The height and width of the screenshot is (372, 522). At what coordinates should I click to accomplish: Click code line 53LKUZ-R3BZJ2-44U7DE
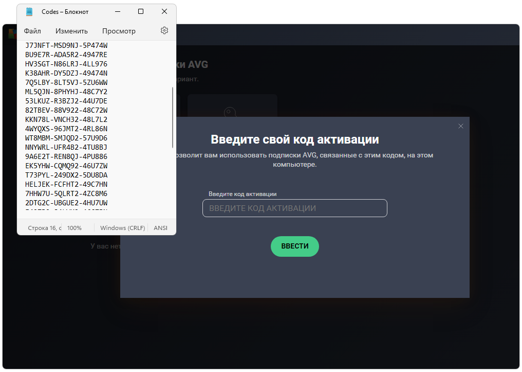tap(66, 101)
